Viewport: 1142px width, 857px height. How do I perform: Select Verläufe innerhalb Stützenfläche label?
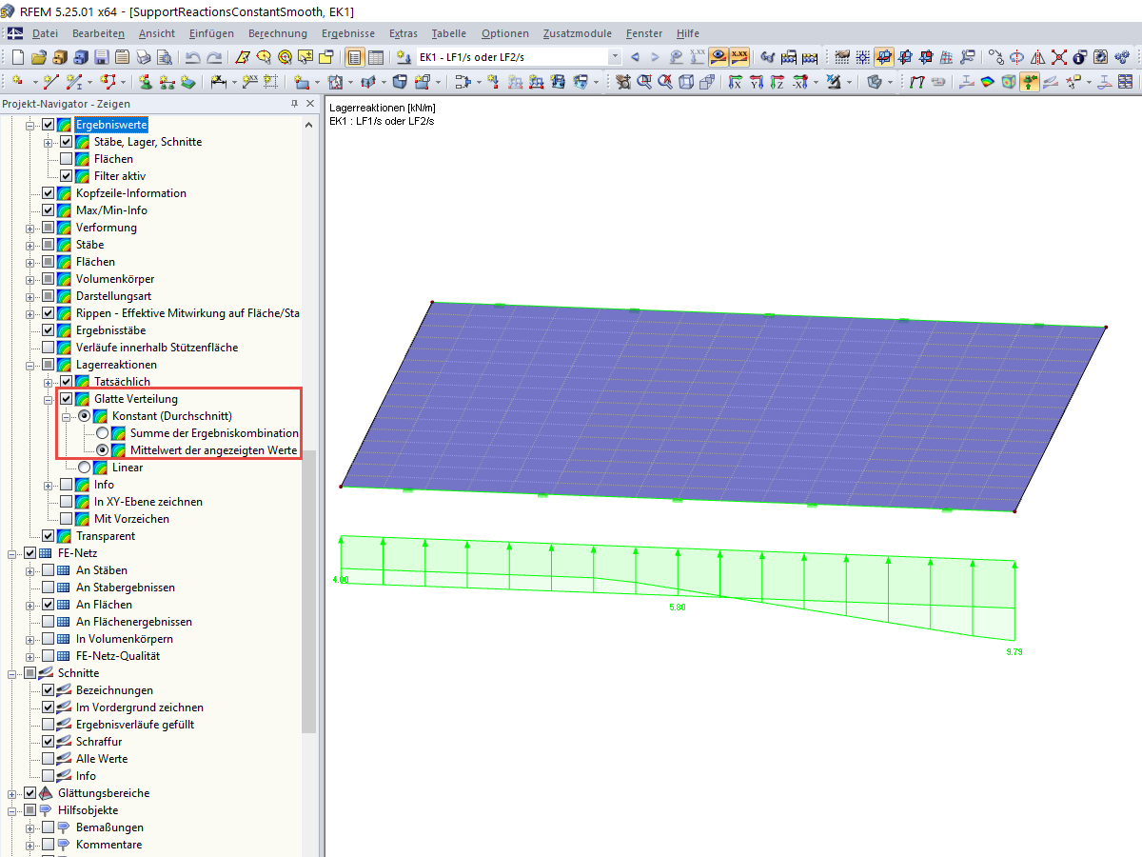[157, 348]
